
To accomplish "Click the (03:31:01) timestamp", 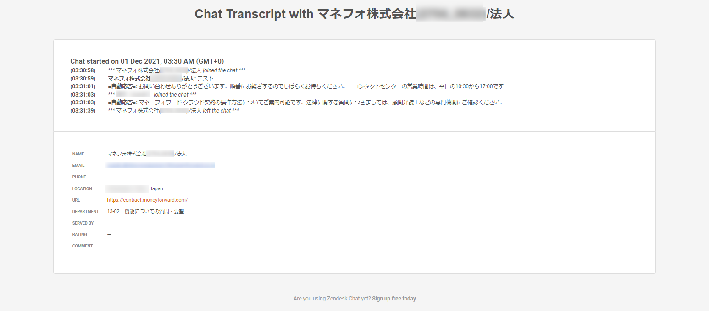I will pyautogui.click(x=83, y=86).
